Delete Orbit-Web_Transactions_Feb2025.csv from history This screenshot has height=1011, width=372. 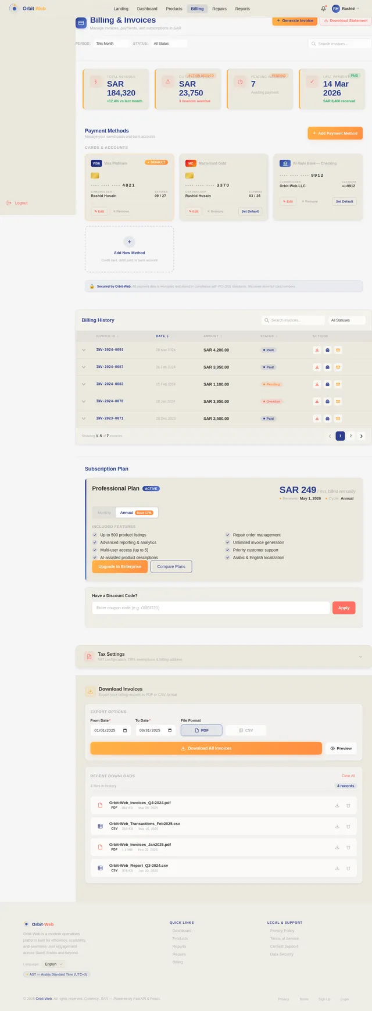348,826
